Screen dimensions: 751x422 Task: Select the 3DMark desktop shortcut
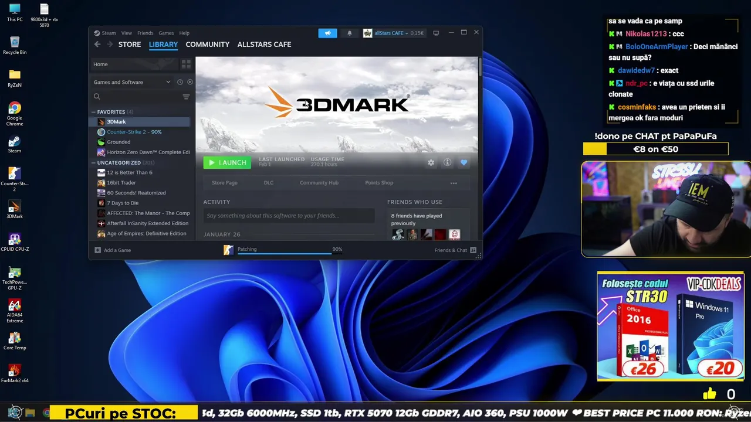15,210
